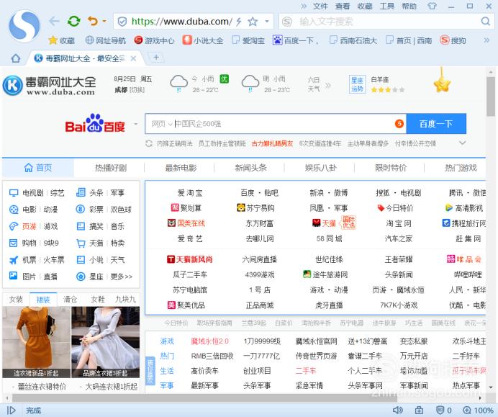Image resolution: width=498 pixels, height=417 pixels.
Task: Expand the address bar history dropdown
Action: 267,22
